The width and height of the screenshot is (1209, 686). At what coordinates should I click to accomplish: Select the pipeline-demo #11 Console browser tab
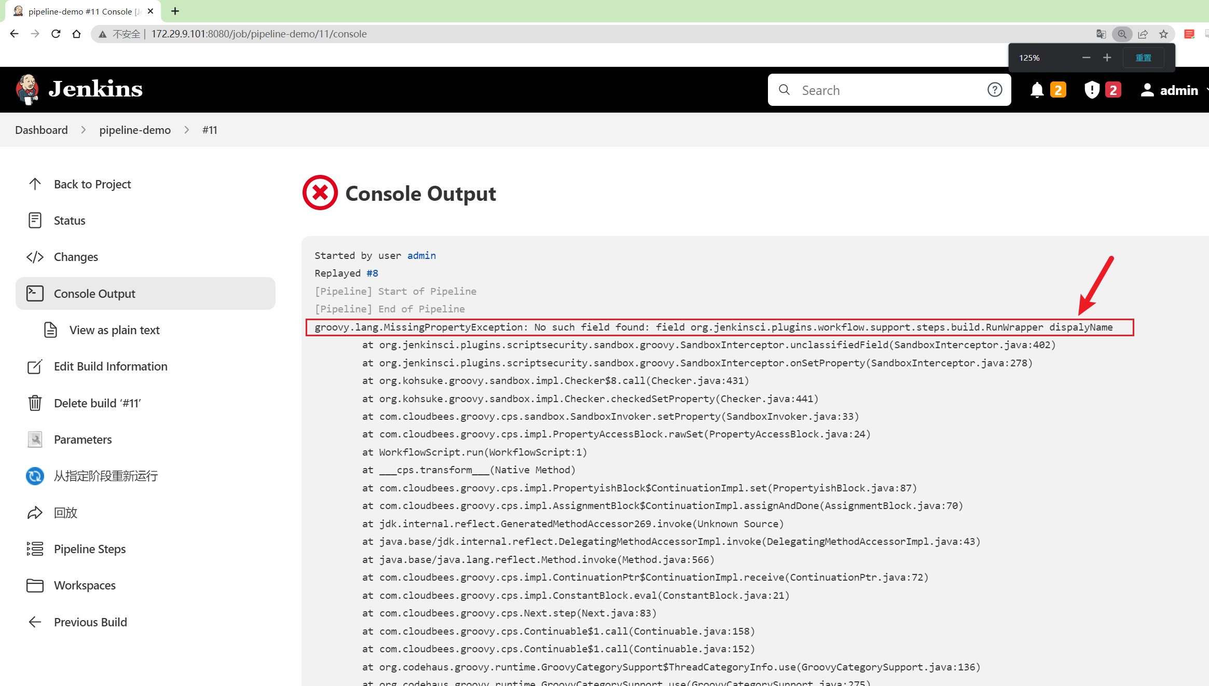[x=83, y=11]
